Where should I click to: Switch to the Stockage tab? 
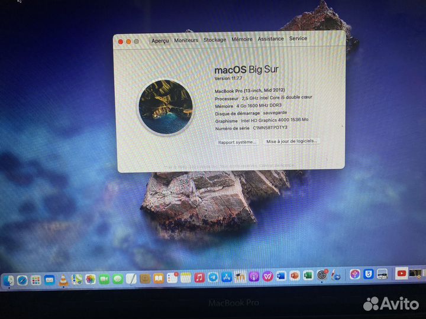[x=215, y=40]
